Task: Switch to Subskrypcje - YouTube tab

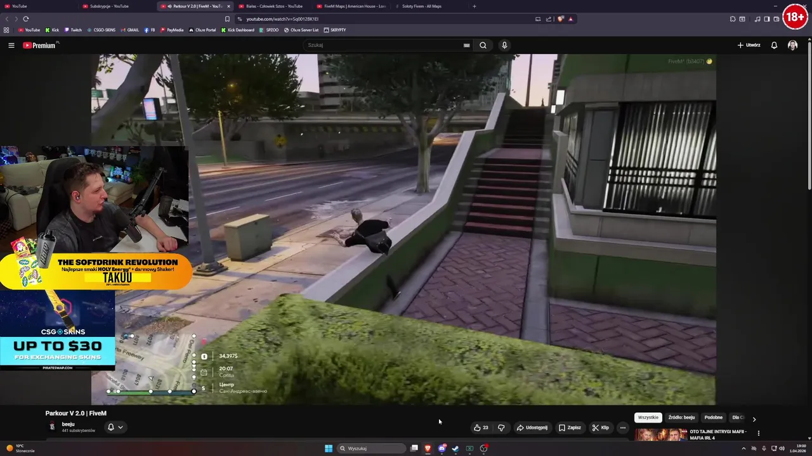Action: click(x=117, y=6)
